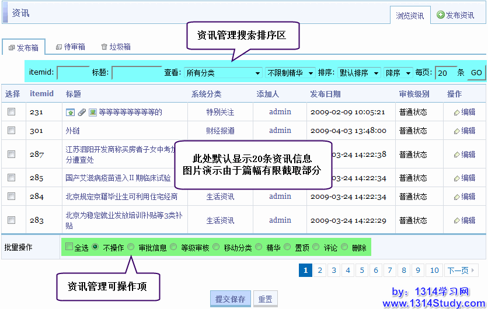Screen dimensions: 488x309
Task: Click the itemid search input field
Action: [73, 73]
